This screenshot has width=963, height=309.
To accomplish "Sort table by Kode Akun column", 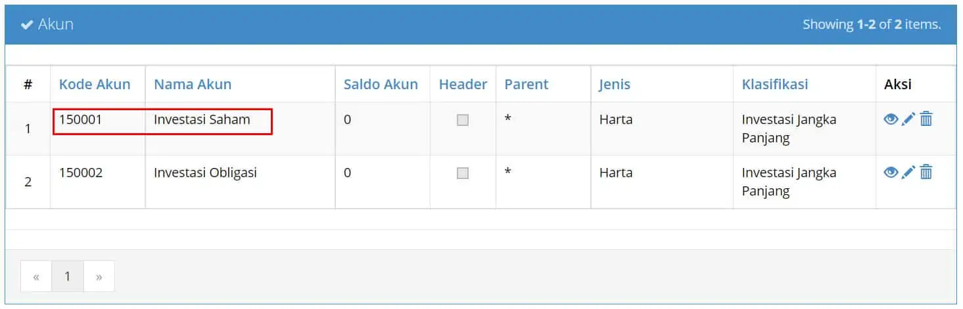I will tap(95, 85).
